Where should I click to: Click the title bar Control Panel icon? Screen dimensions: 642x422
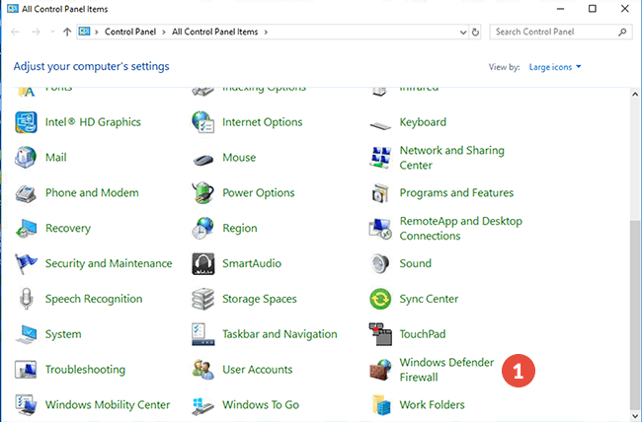point(13,9)
